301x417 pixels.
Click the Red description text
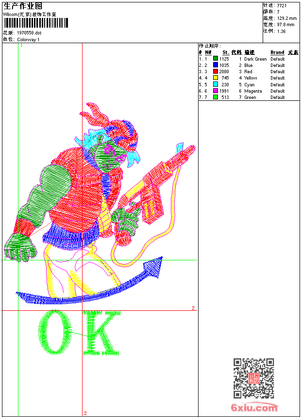point(248,72)
